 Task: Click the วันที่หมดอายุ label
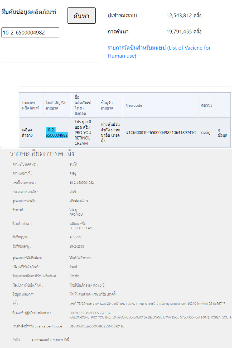pos(22,246)
